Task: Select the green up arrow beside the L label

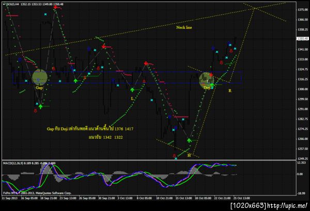Action: coord(132,90)
